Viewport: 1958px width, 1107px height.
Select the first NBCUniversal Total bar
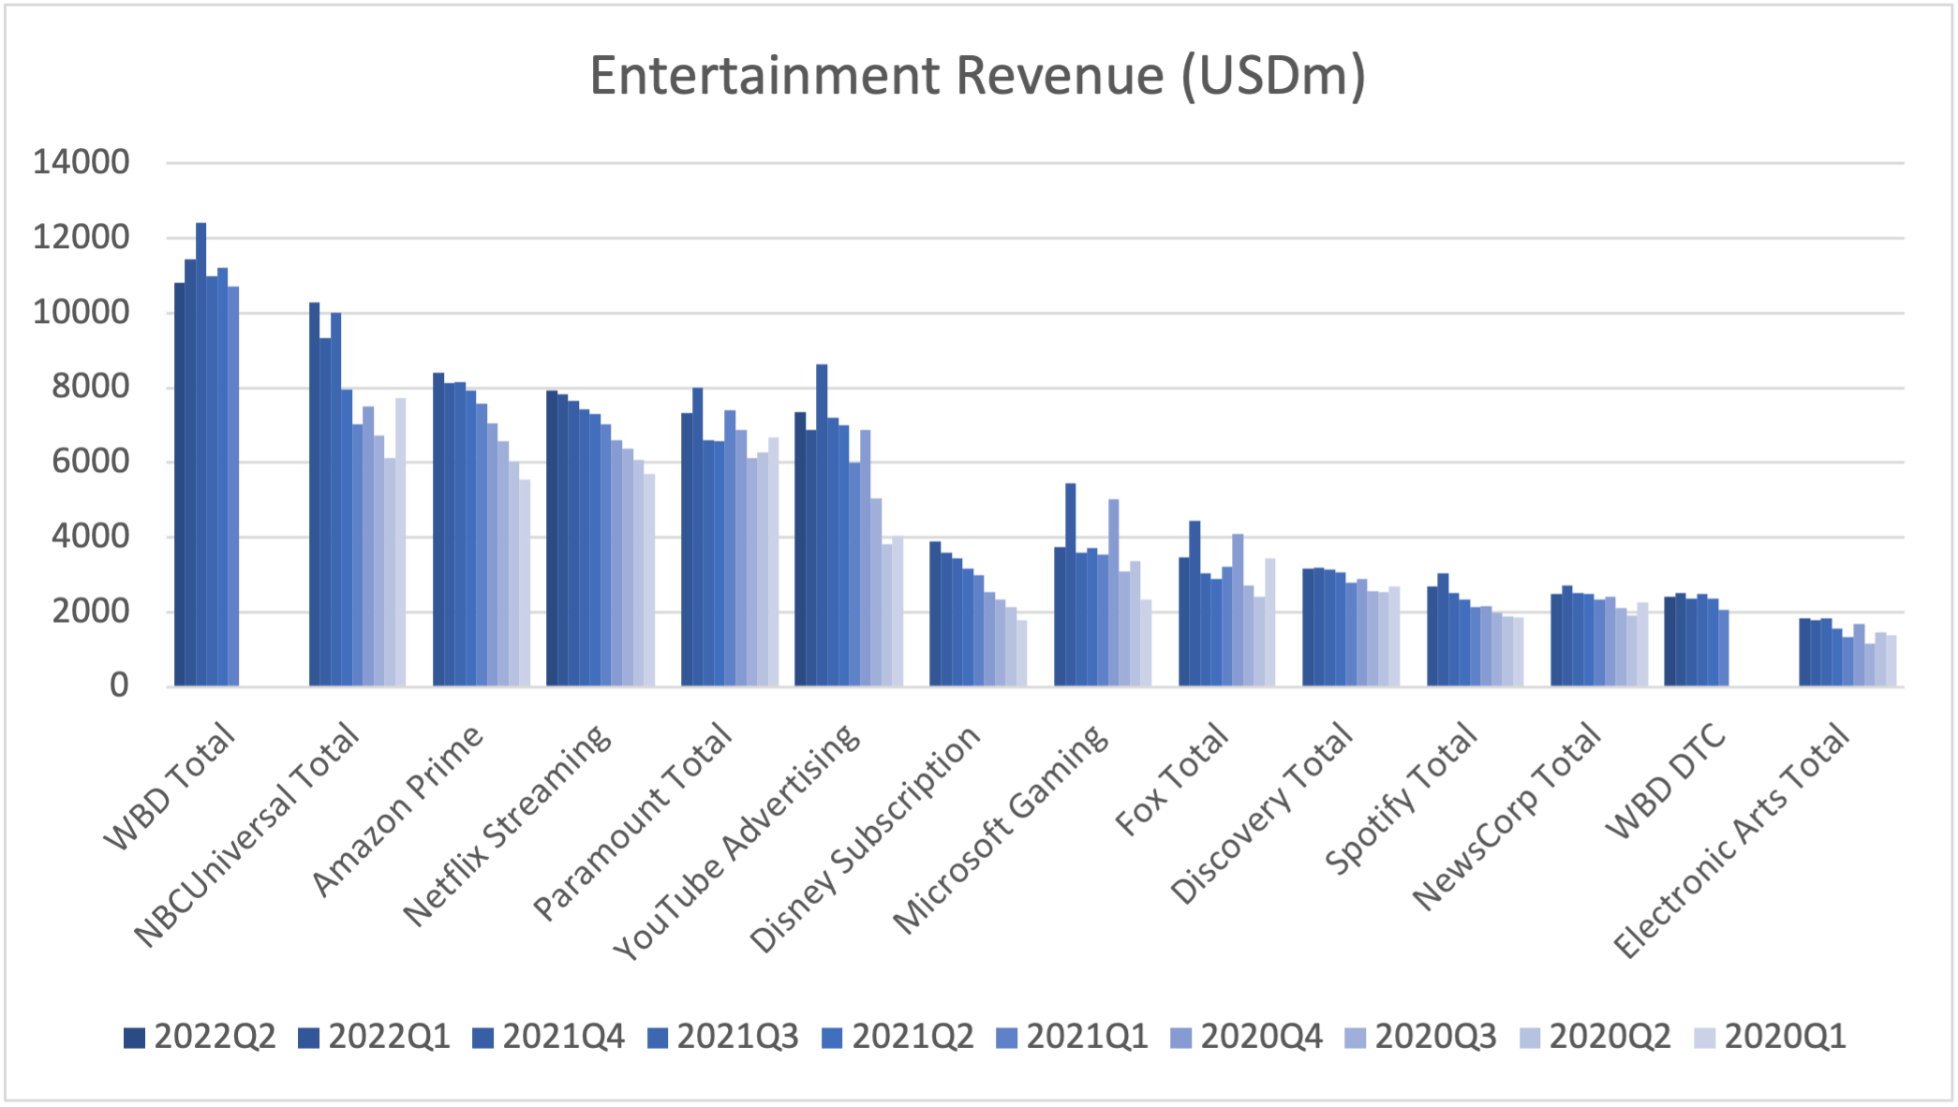point(315,494)
